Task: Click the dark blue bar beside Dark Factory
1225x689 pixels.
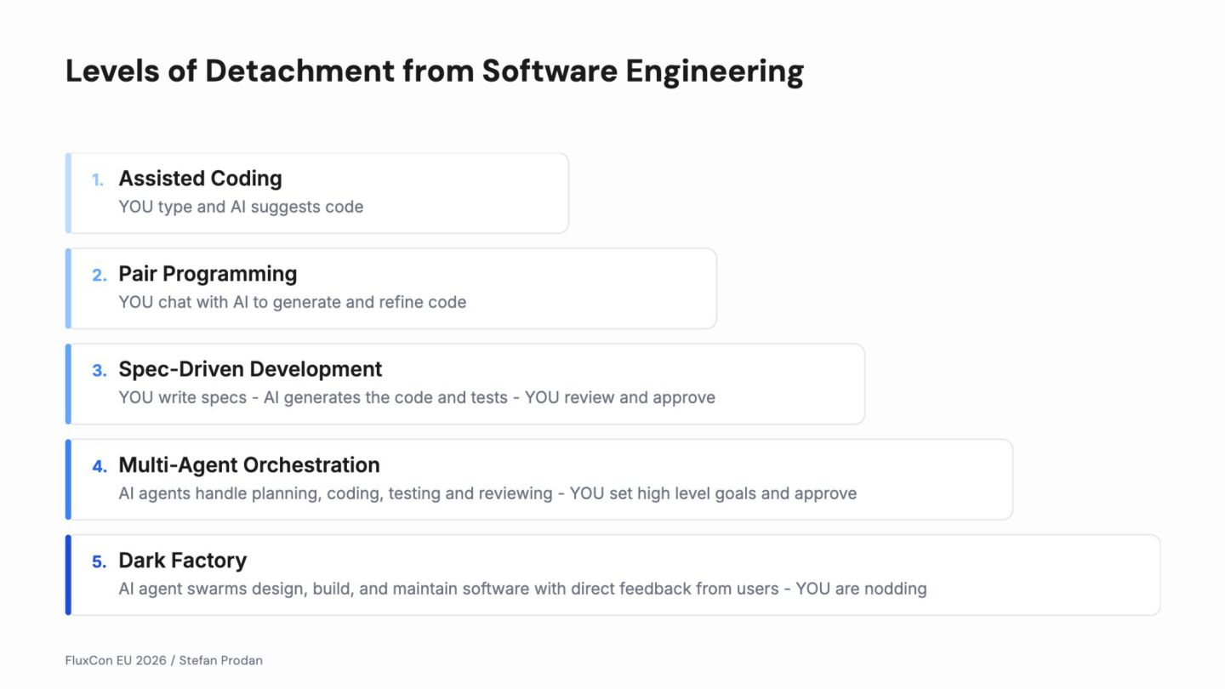Action: [x=68, y=575]
